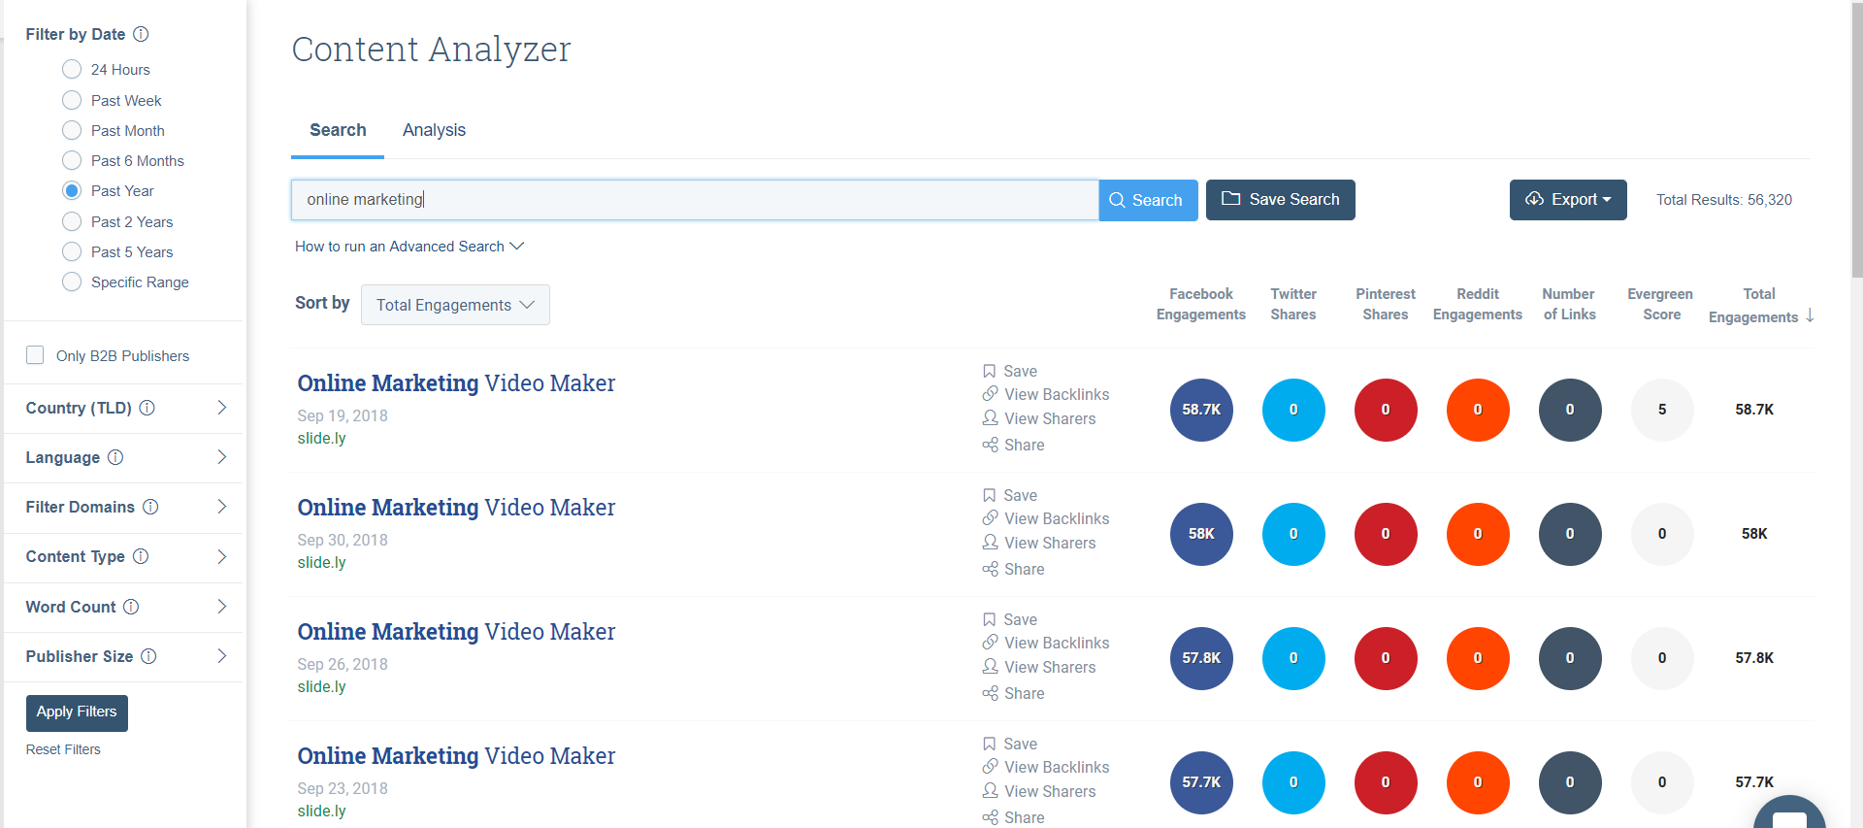Click the sort arrow beside Total Engagements header
1863x828 pixels.
tap(1811, 315)
